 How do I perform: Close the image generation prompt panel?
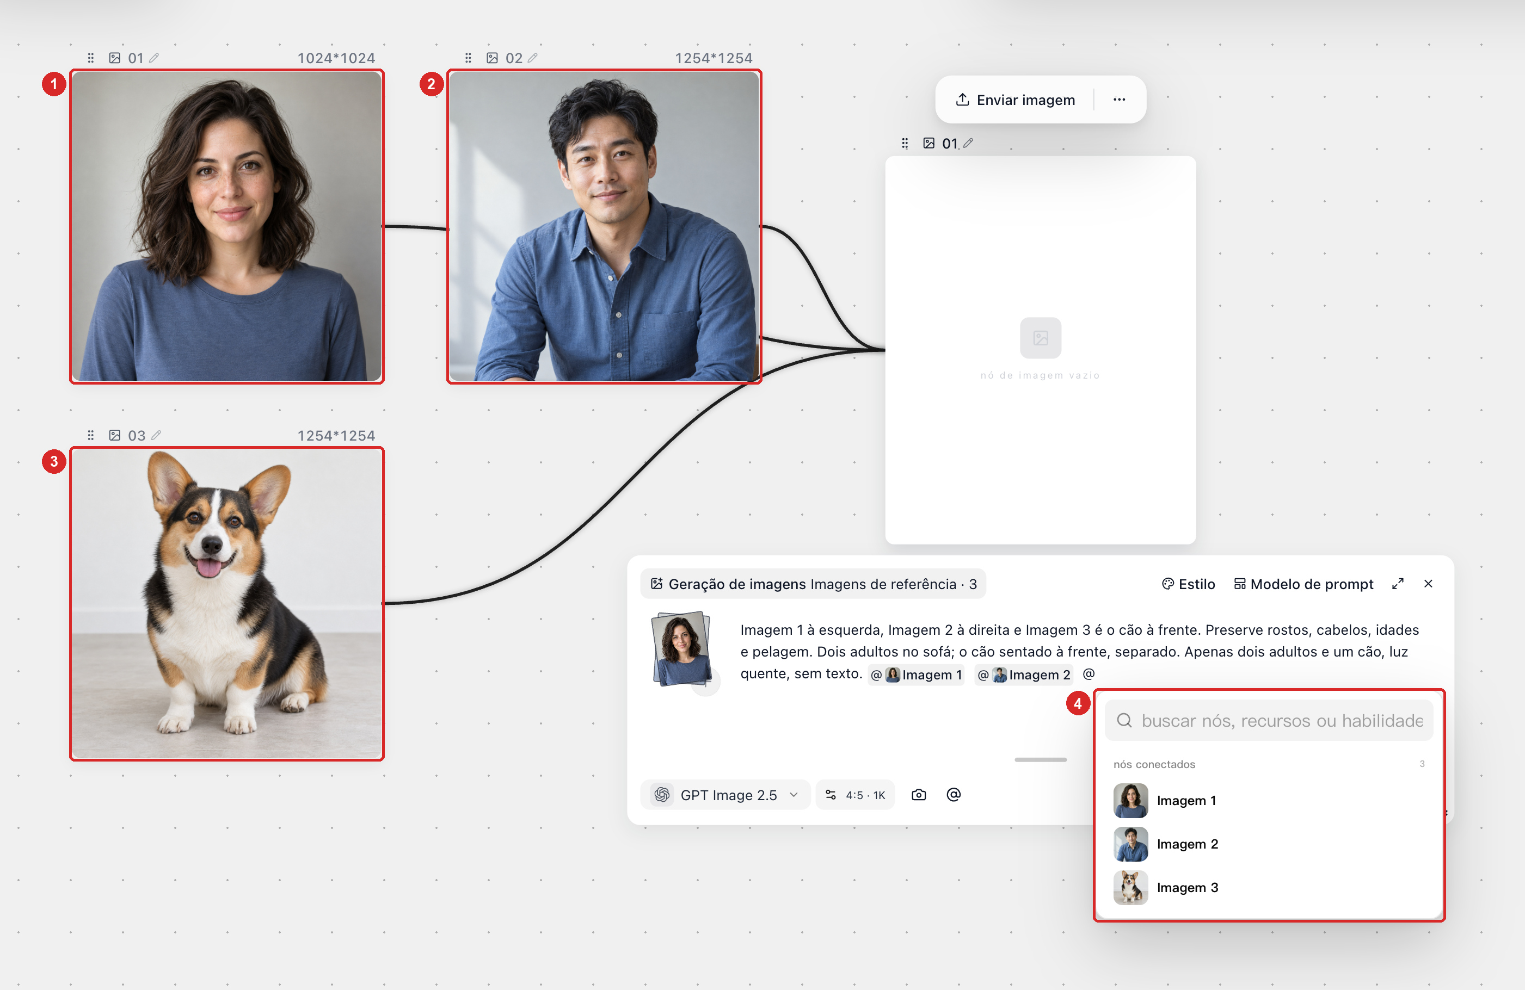[1428, 584]
